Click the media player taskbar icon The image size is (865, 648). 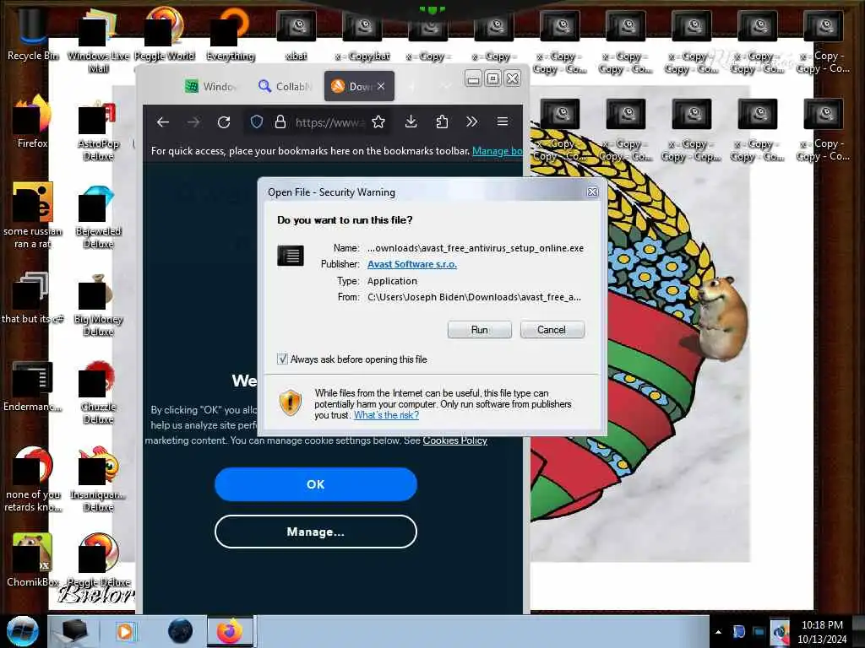[125, 631]
